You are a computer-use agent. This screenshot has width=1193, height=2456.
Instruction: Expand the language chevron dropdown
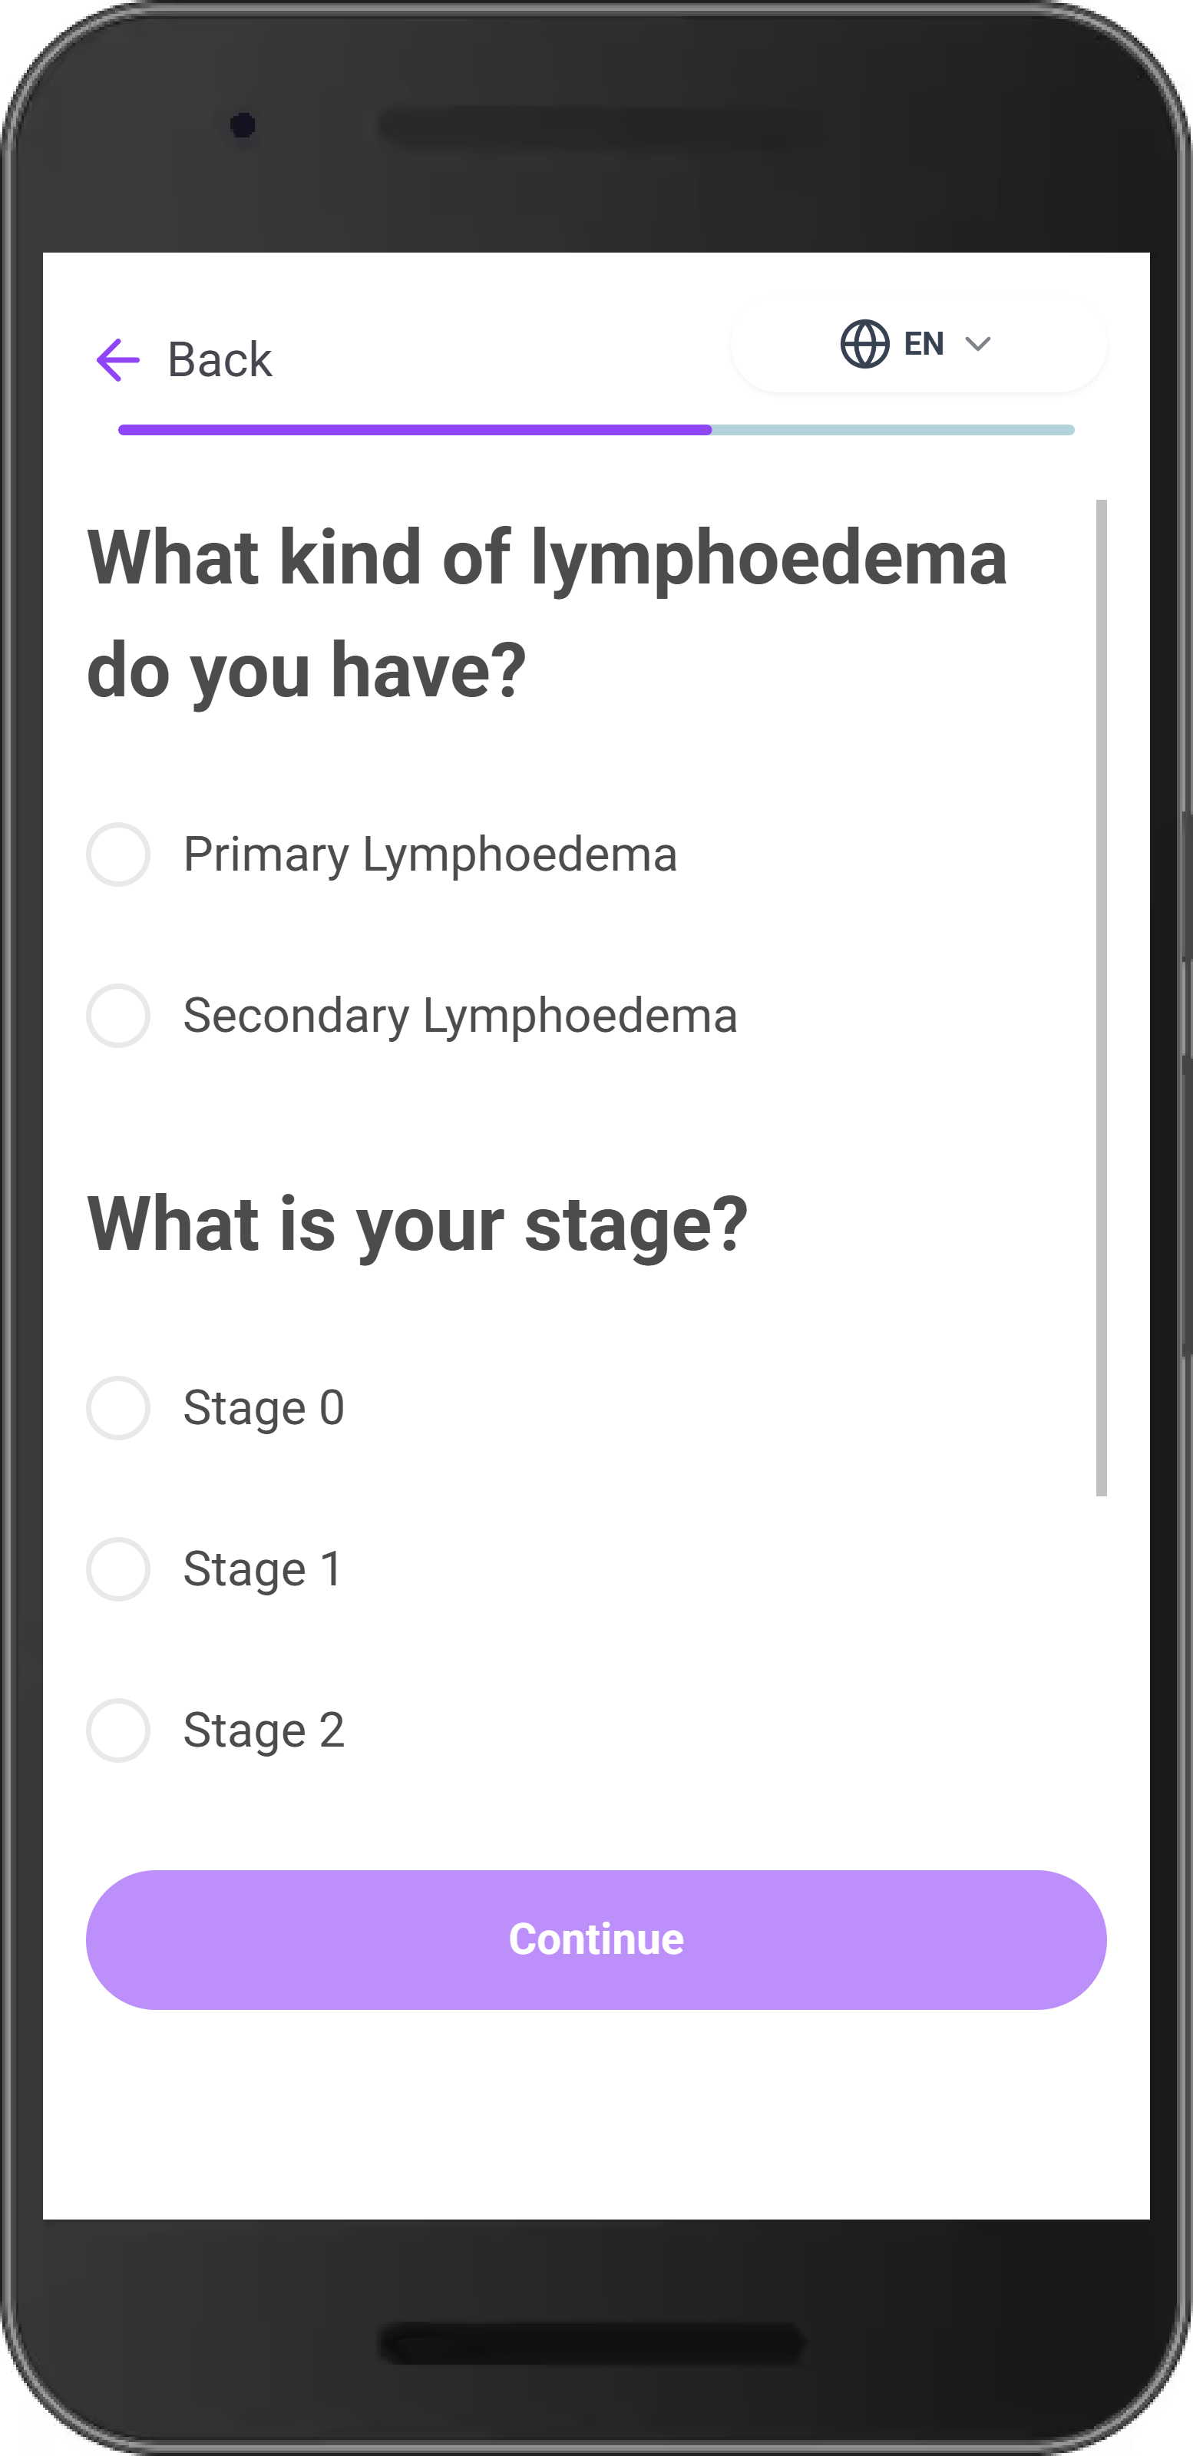click(977, 344)
